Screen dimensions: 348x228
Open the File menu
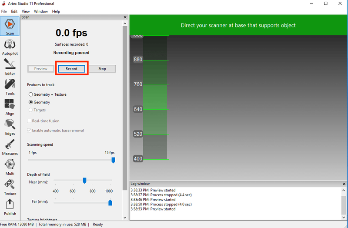click(x=4, y=11)
